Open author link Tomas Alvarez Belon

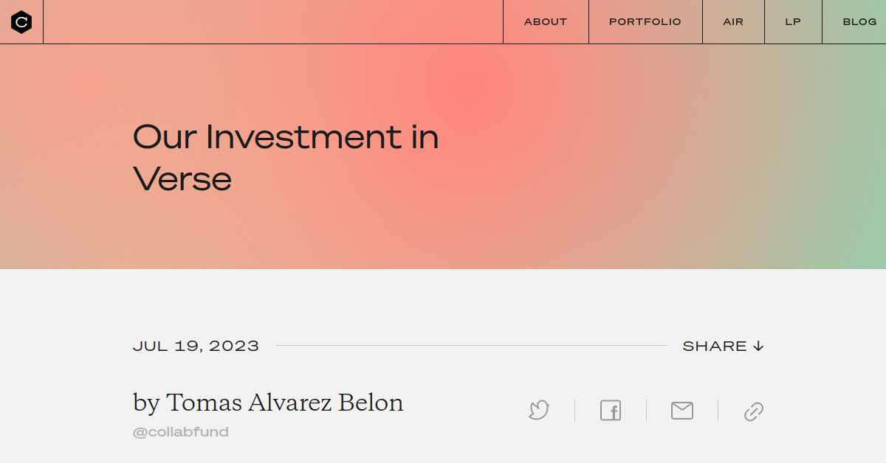coord(285,403)
